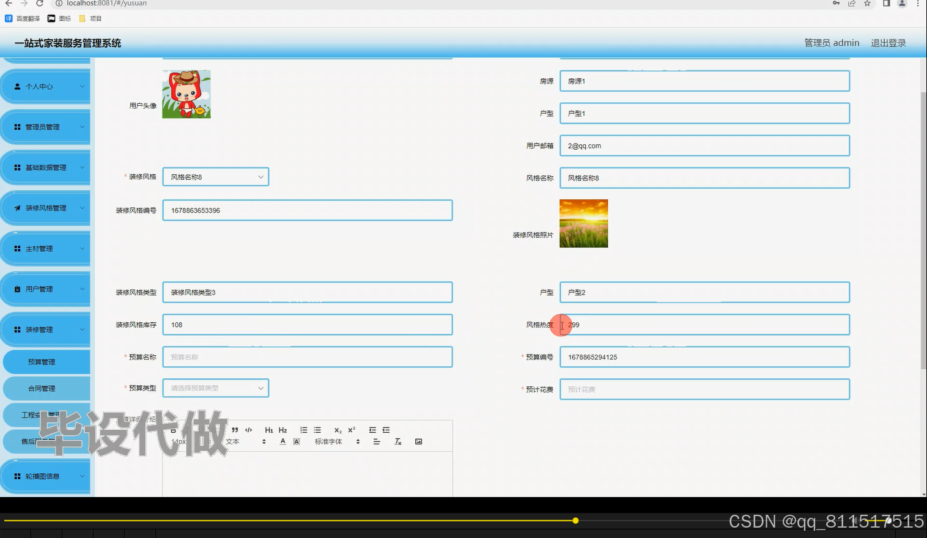The width and height of the screenshot is (927, 538).
Task: Open the text alignment option
Action: [377, 441]
